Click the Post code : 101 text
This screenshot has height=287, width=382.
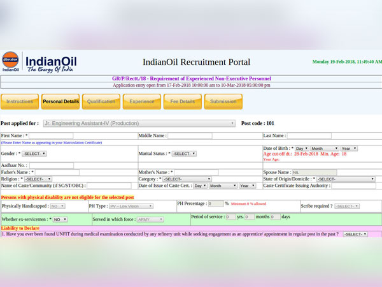pyautogui.click(x=258, y=123)
